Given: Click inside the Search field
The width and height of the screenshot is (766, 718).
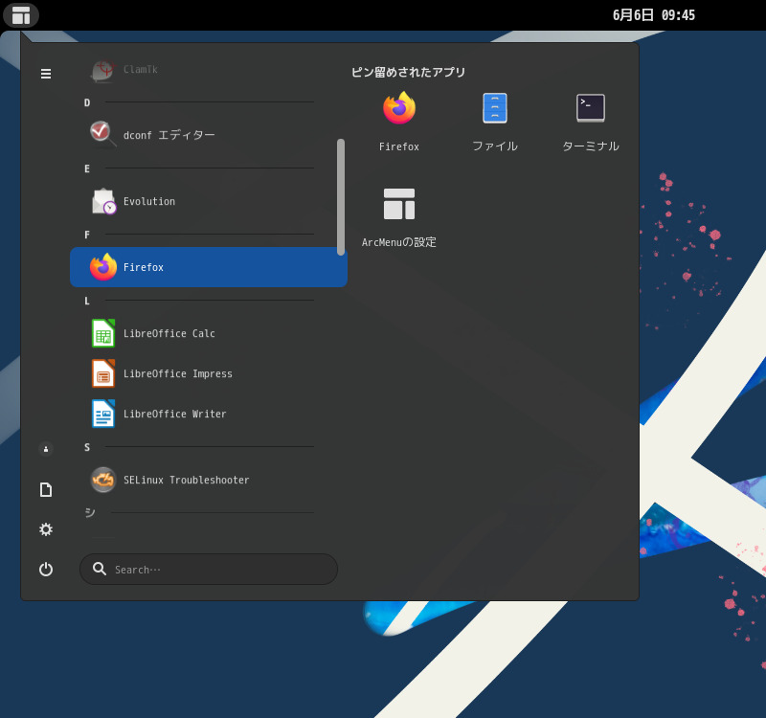Looking at the screenshot, I should pos(208,569).
